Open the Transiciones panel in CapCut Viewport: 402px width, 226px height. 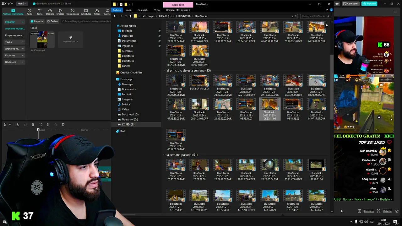(x=73, y=12)
